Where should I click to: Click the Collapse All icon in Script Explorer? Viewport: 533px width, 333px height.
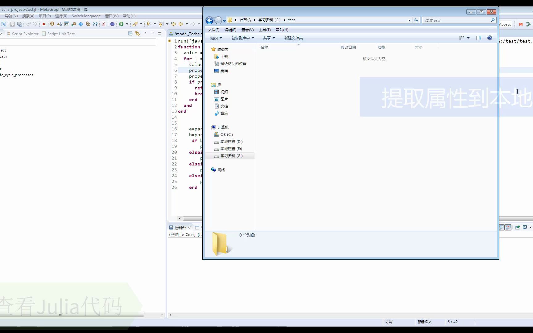(x=130, y=33)
